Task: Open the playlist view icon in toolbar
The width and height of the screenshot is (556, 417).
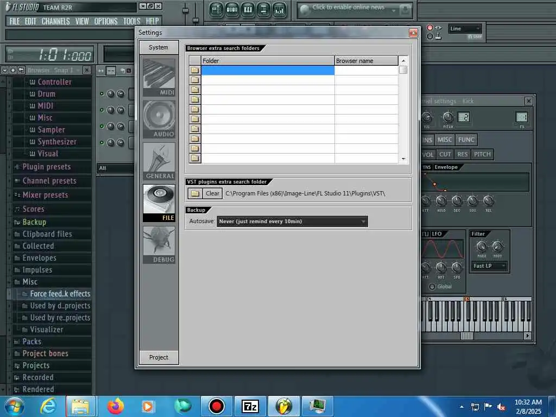Action: coord(216,10)
